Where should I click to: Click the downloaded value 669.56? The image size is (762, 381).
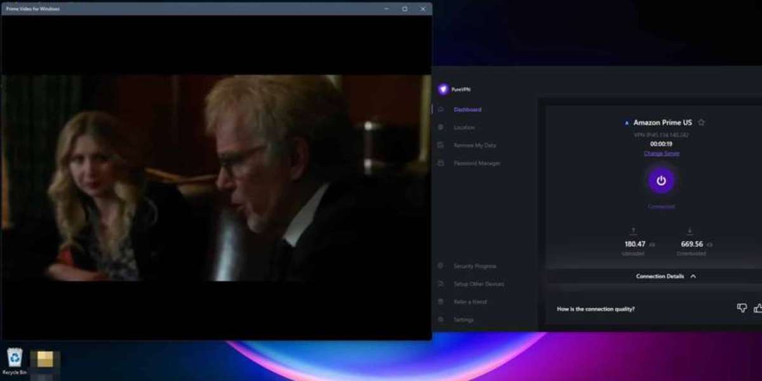coord(692,244)
